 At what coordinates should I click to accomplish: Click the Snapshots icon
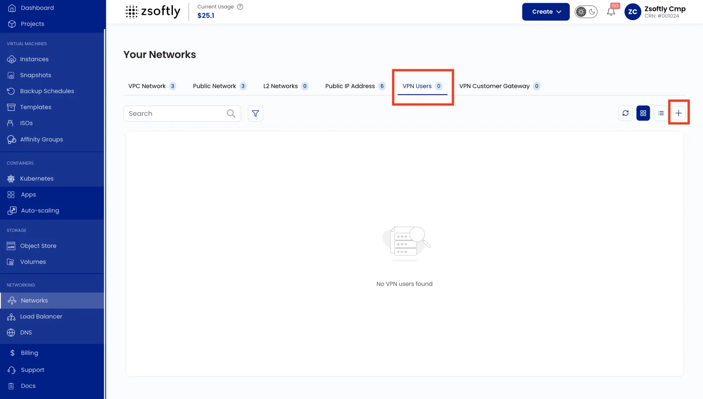(11, 75)
